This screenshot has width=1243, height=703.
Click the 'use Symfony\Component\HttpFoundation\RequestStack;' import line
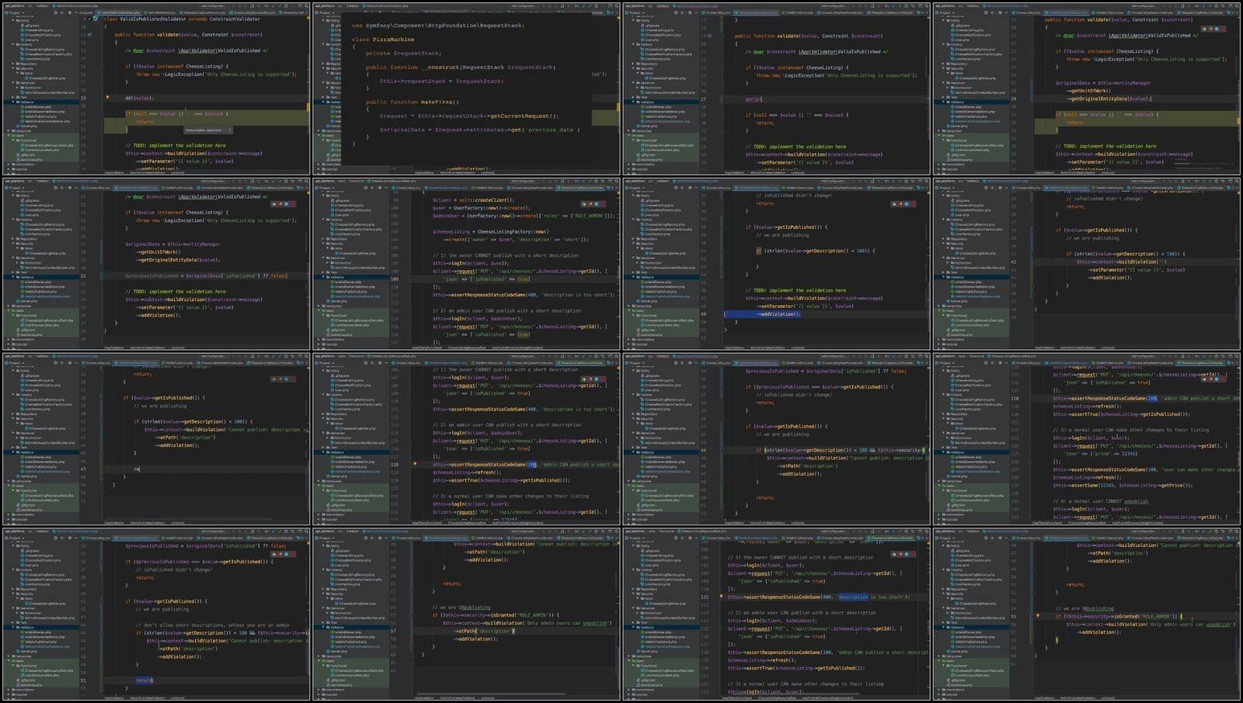[x=438, y=26]
